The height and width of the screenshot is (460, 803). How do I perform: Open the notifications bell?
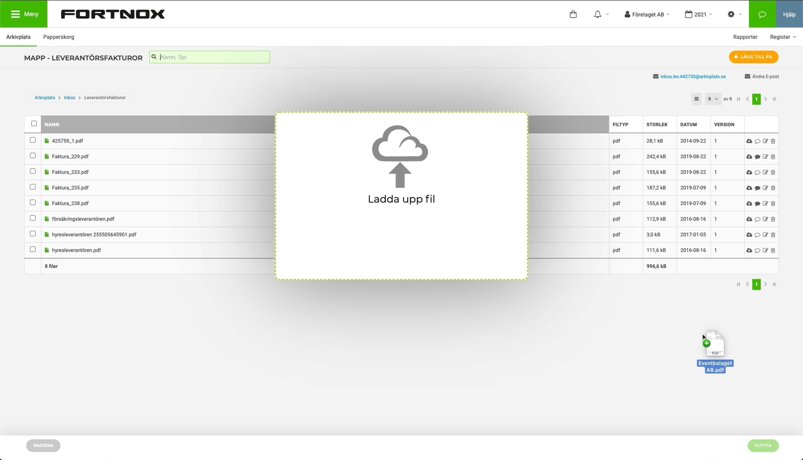(x=598, y=14)
